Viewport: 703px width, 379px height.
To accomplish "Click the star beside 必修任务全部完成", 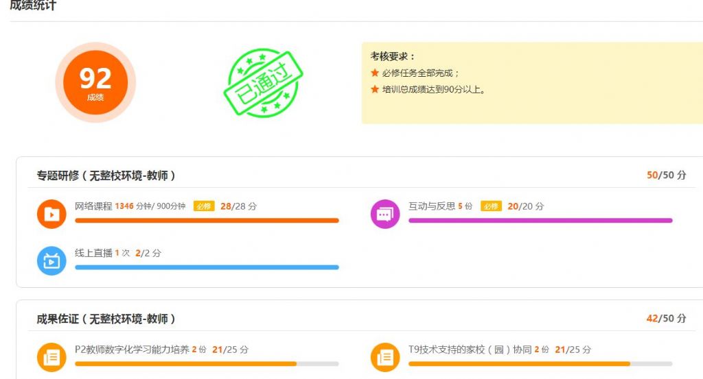I will [375, 73].
